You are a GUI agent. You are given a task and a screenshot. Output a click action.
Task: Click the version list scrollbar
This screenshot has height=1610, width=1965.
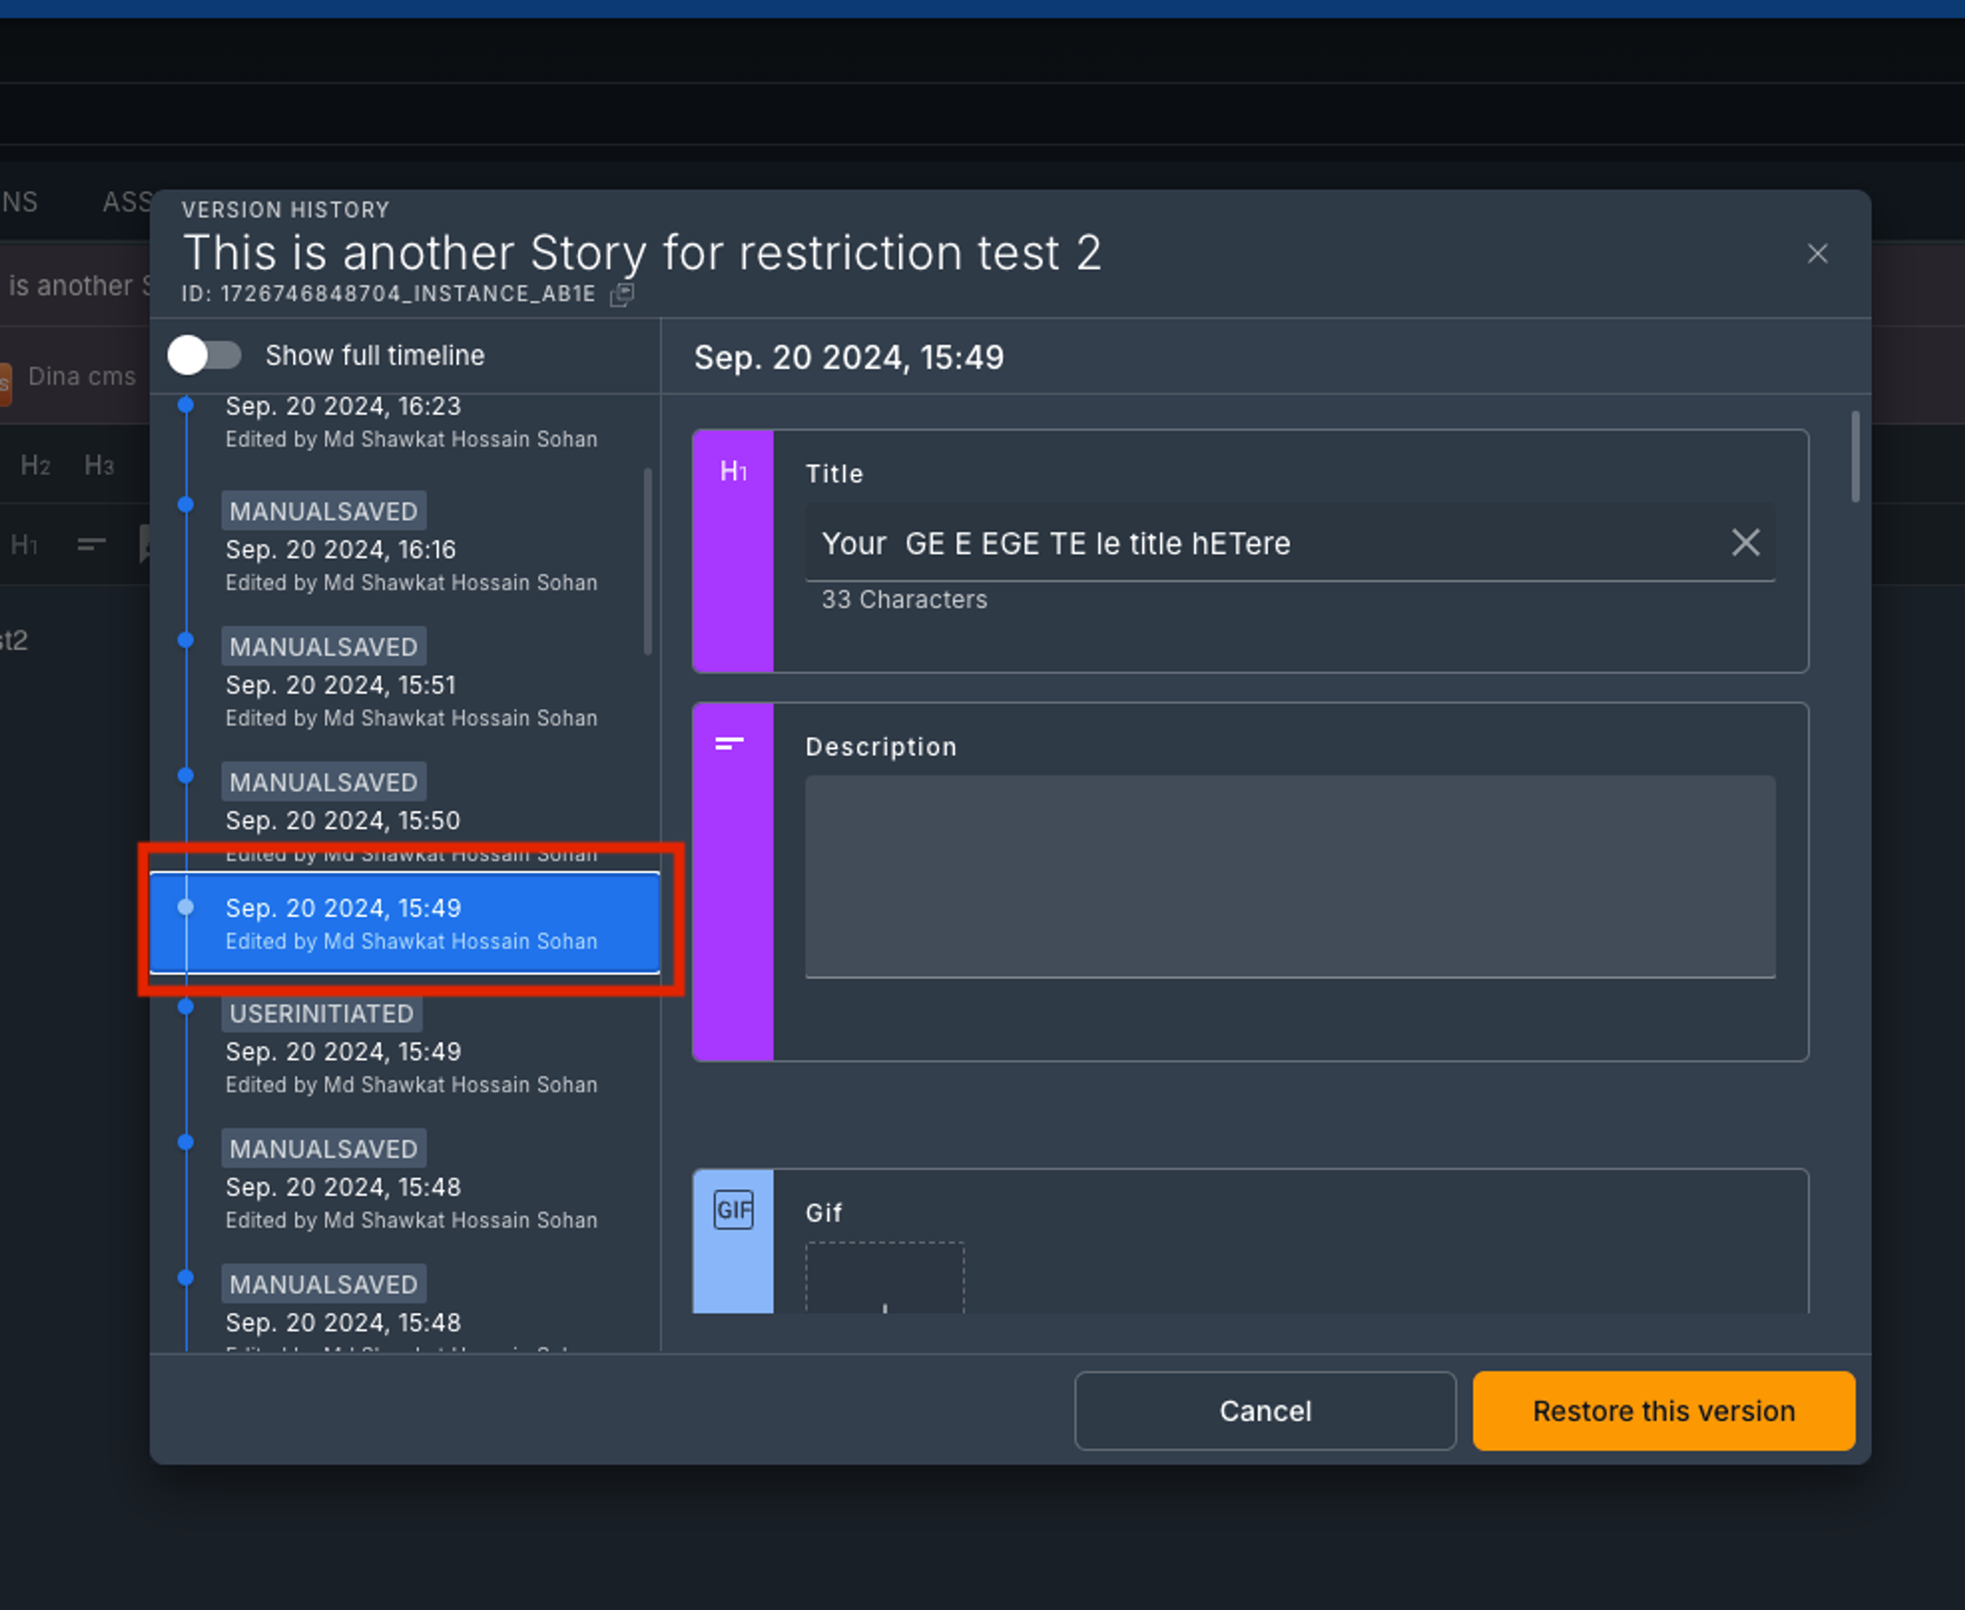[647, 562]
